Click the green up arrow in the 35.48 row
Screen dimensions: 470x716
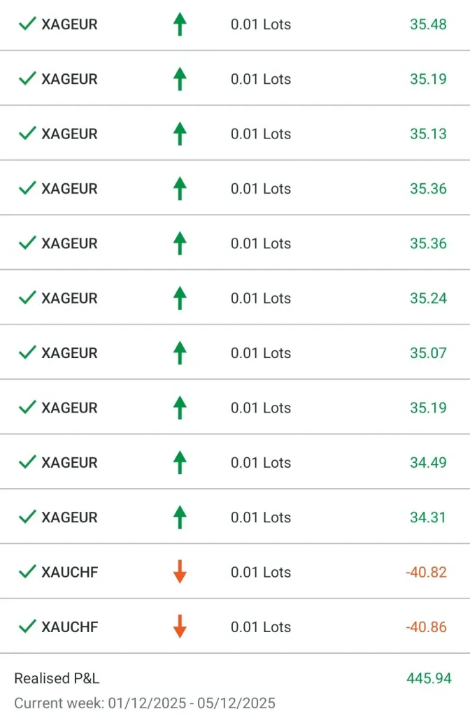tap(180, 24)
